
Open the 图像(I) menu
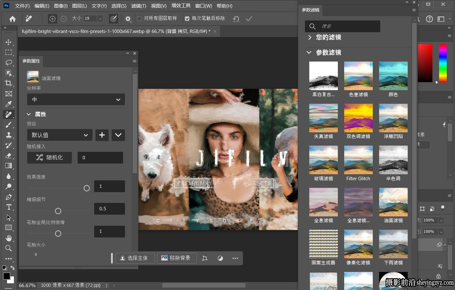[61, 6]
